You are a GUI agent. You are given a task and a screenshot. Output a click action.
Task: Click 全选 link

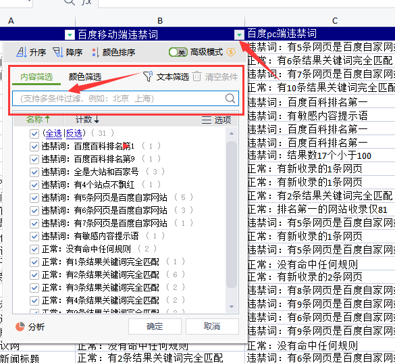[53, 133]
